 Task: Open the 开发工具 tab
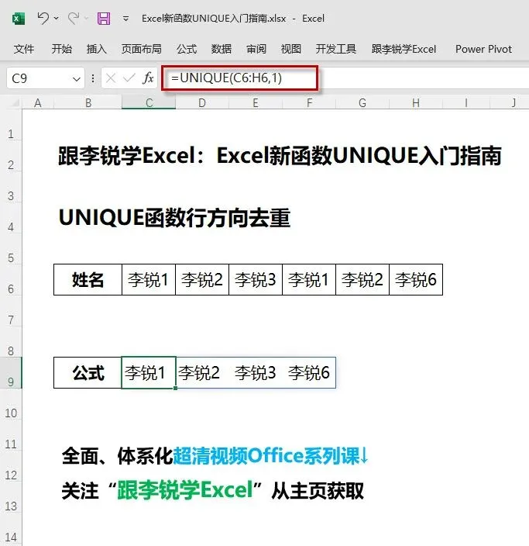[x=335, y=49]
